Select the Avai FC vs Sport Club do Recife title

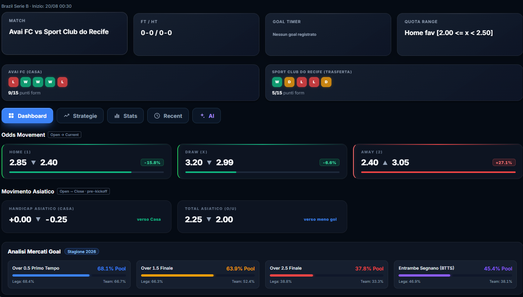59,32
